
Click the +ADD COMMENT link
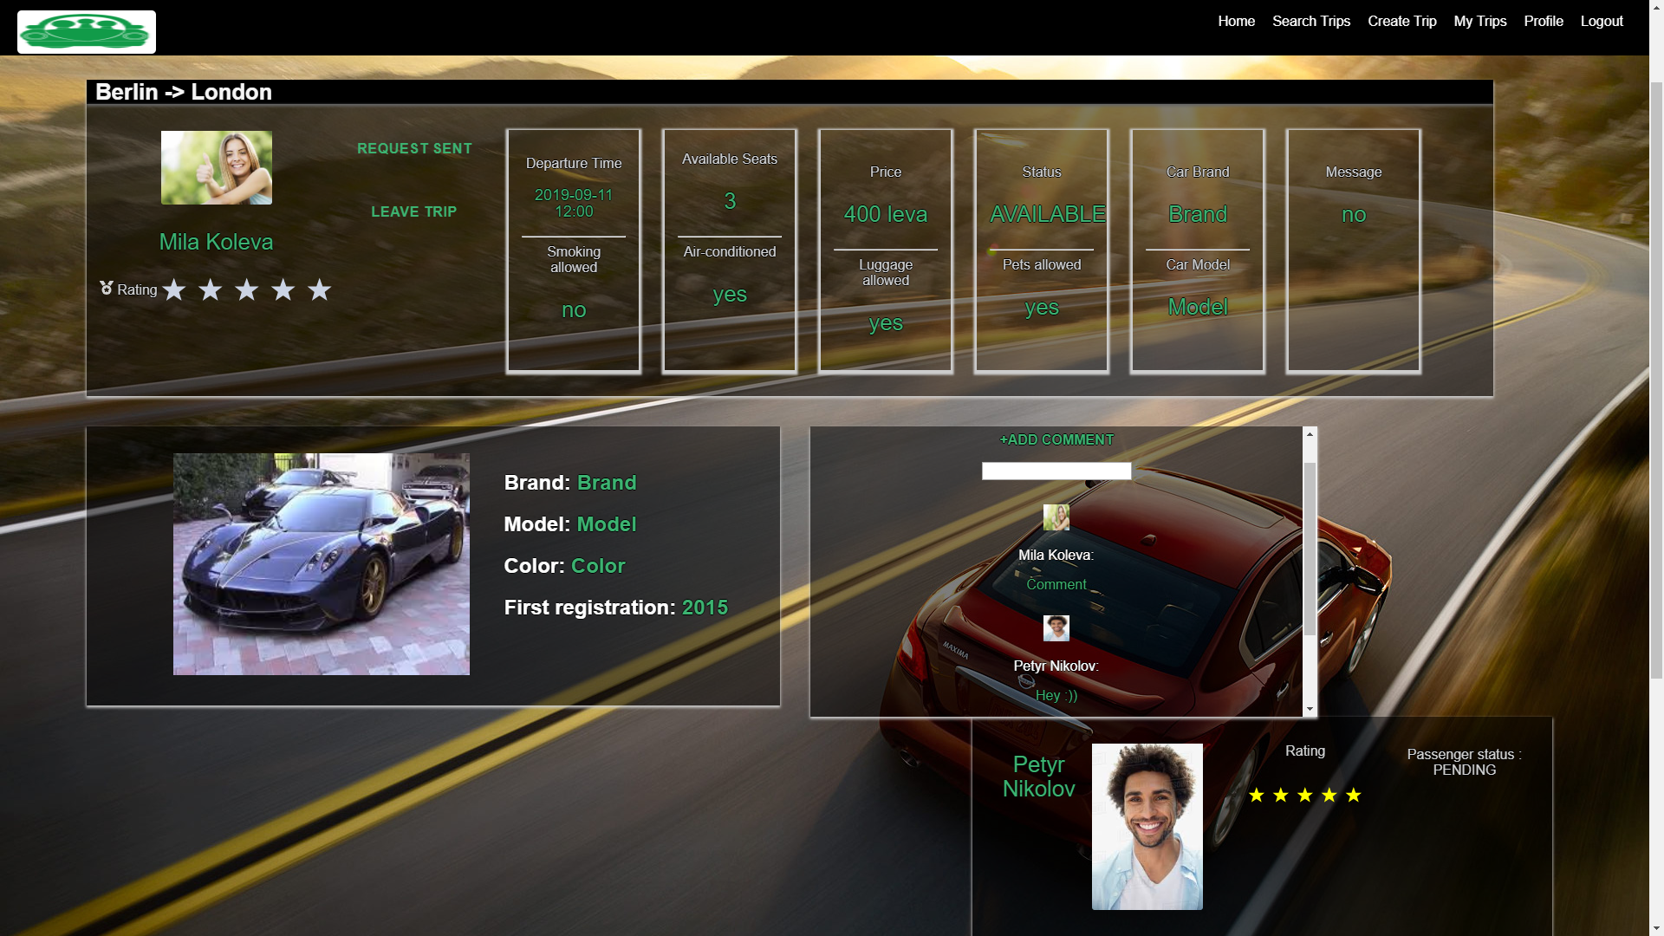(1056, 439)
